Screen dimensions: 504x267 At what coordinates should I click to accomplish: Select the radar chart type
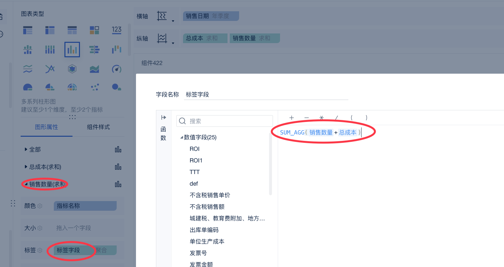coord(72,69)
